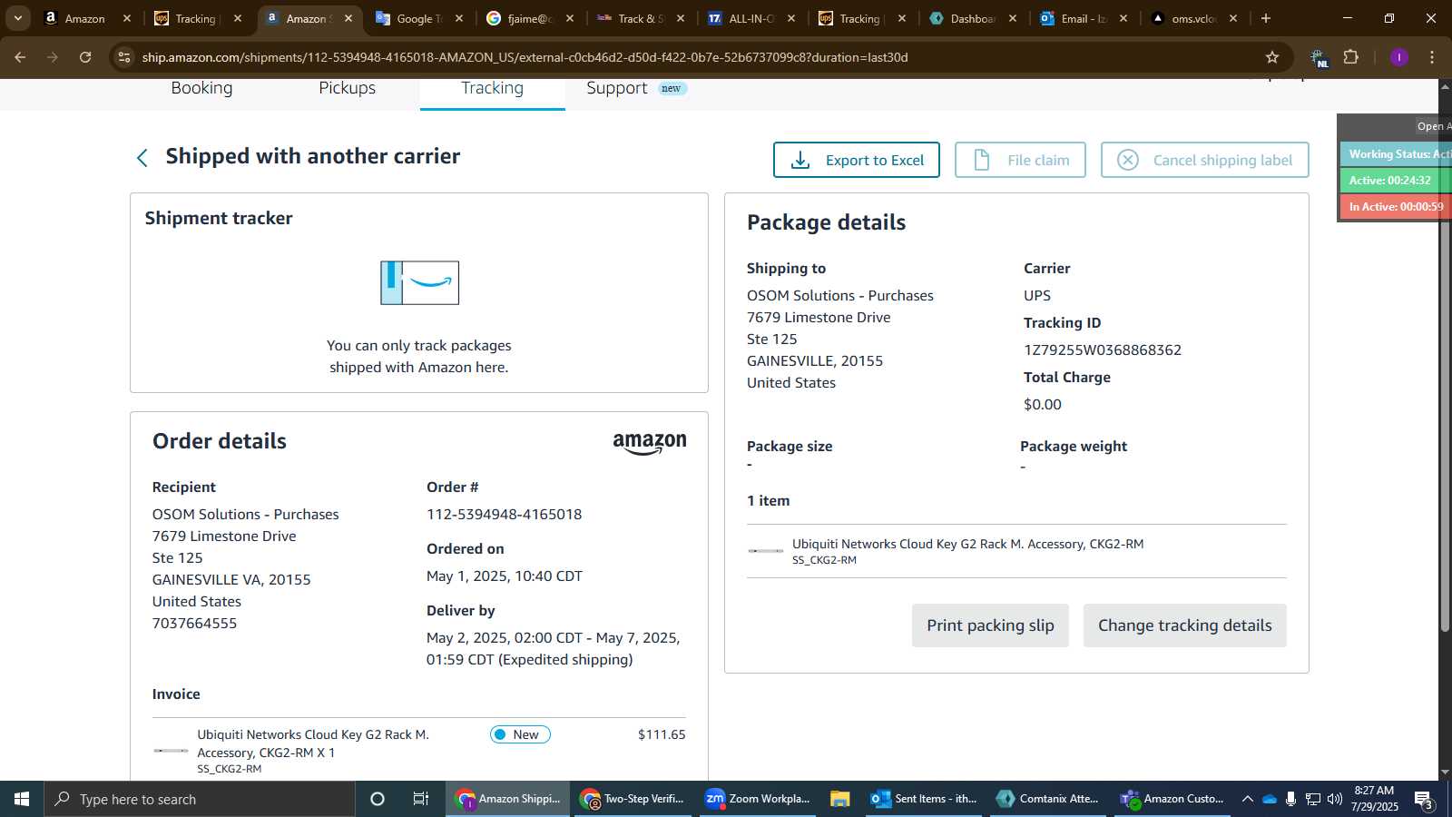
Task: Open a new browser tab
Action: (1266, 18)
